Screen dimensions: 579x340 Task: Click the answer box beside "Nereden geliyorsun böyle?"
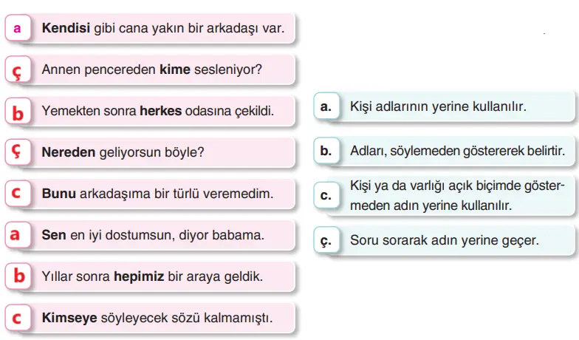17,152
